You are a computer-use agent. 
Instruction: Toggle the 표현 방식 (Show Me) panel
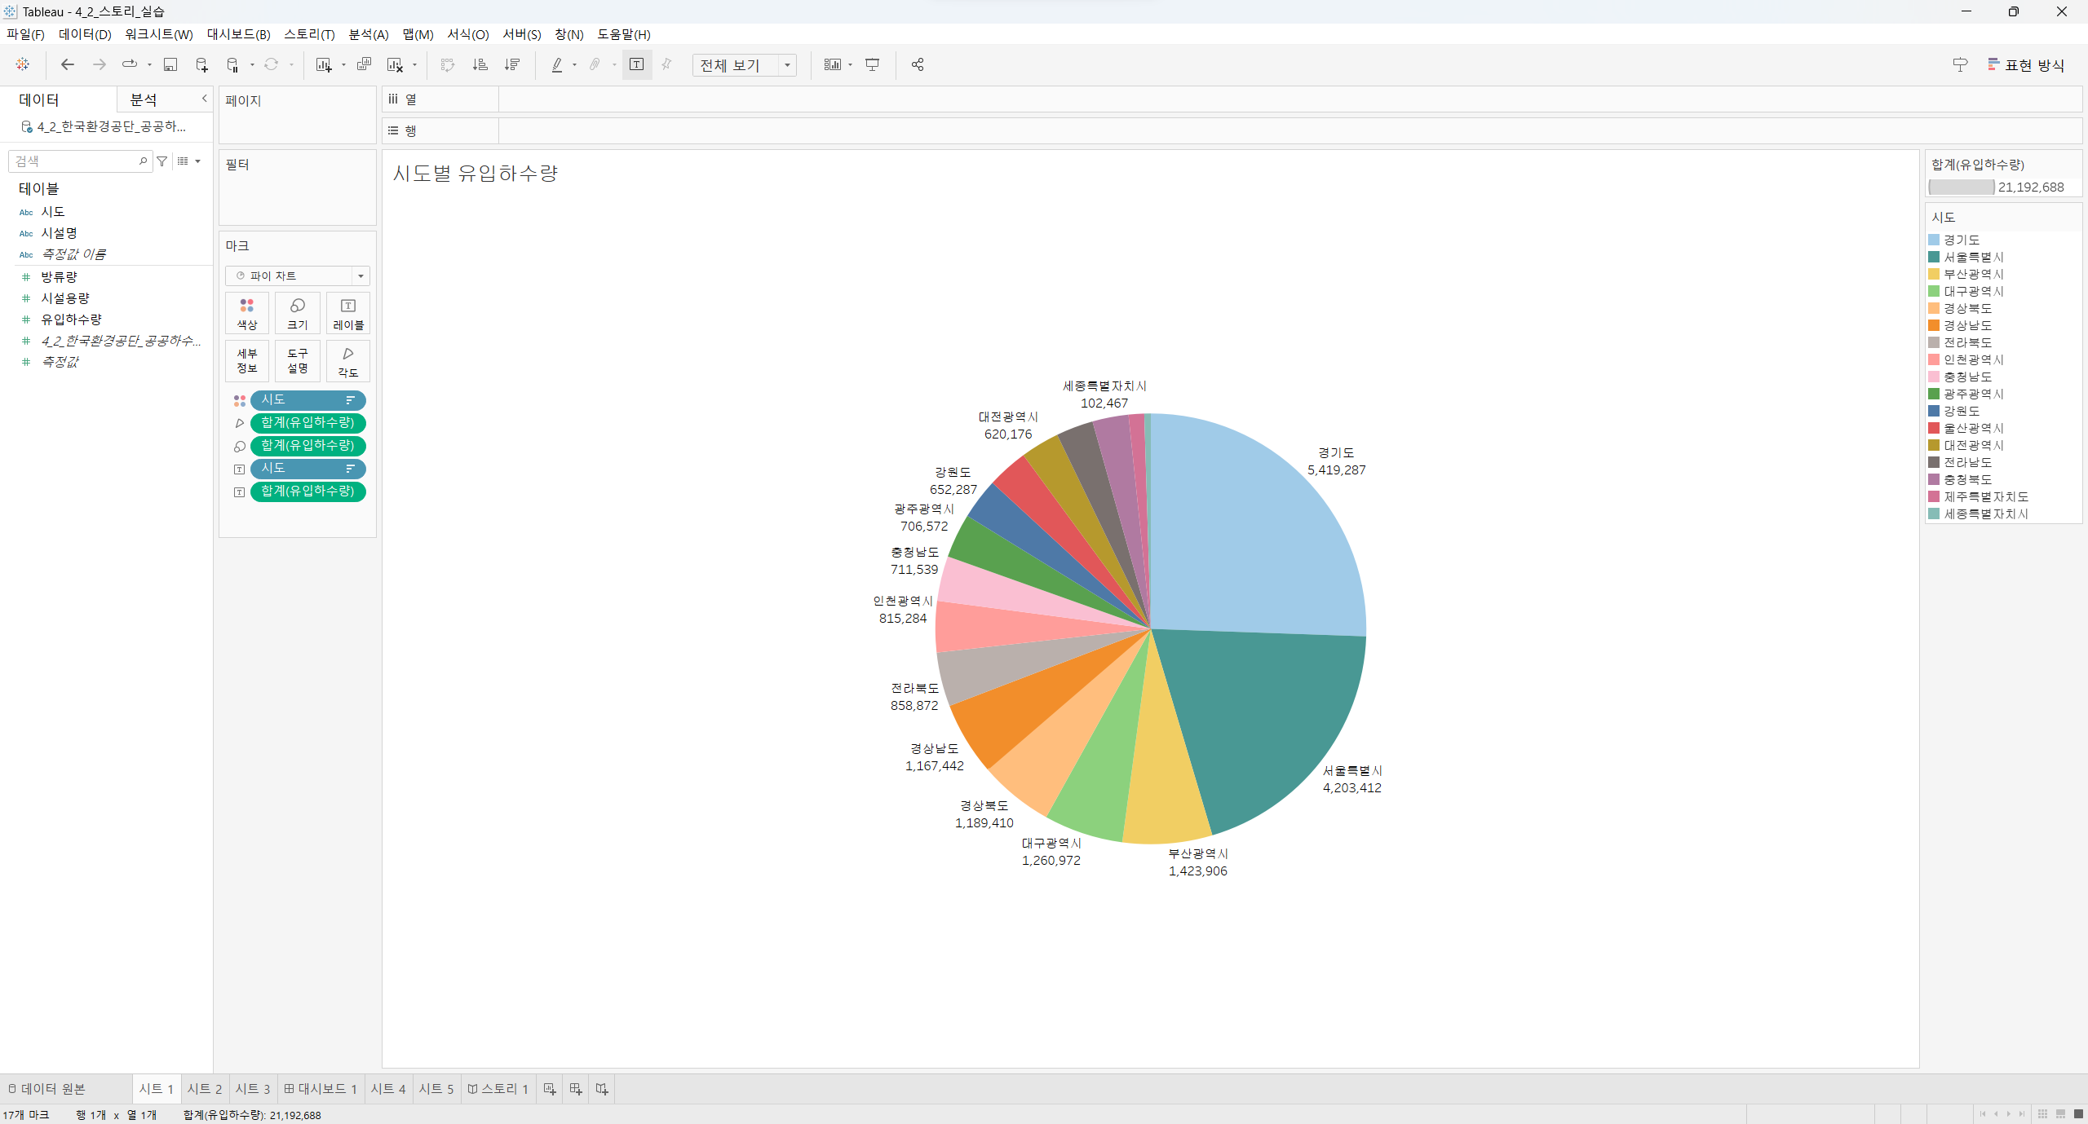(2026, 64)
